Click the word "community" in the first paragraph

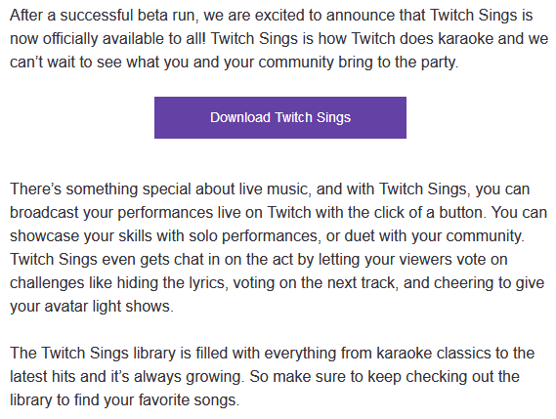click(x=296, y=63)
